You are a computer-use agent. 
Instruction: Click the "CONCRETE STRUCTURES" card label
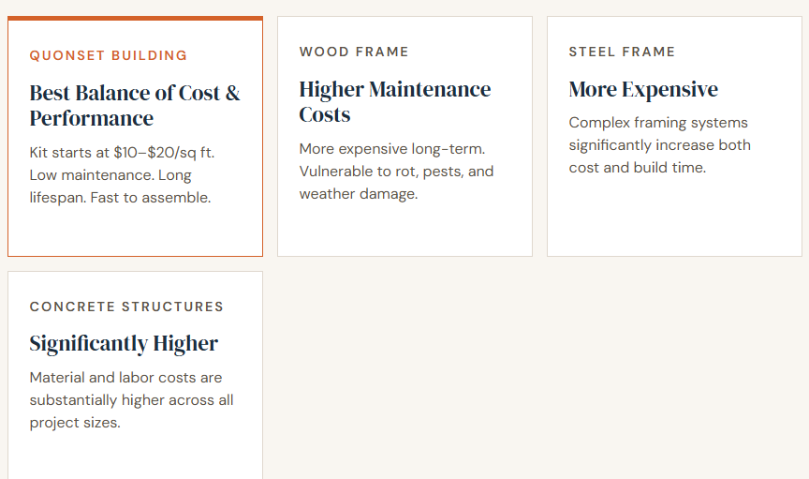(126, 307)
